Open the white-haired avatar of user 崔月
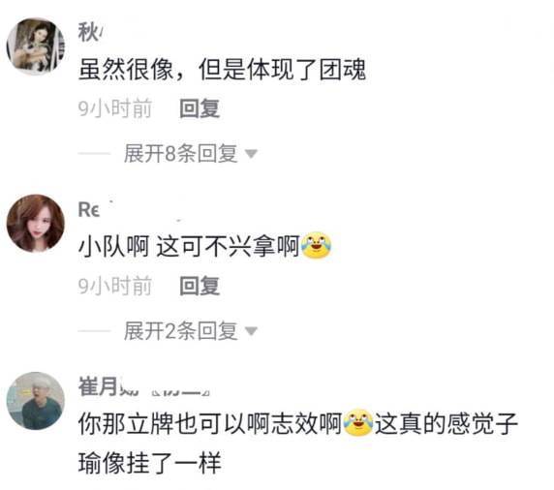This screenshot has width=554, height=490. 36,401
